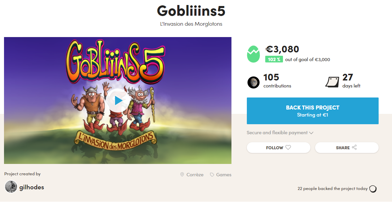Click the 105 contributions count

pyautogui.click(x=271, y=77)
